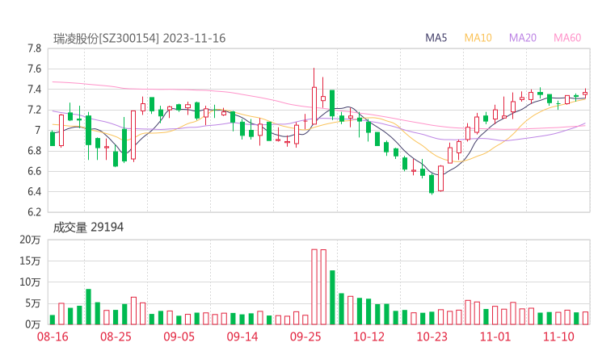Select the 08-16 date label
The image size is (598, 355).
(x=53, y=336)
